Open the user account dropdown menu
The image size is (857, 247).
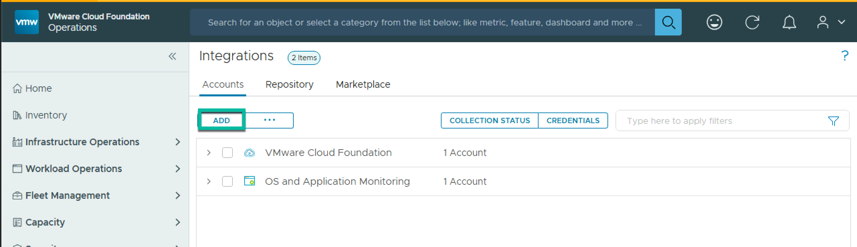[831, 22]
